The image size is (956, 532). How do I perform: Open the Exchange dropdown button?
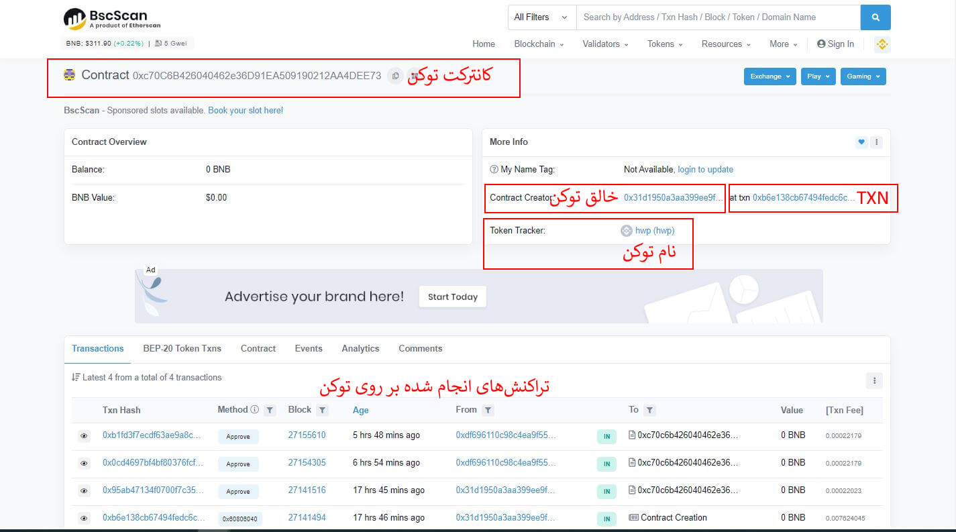(x=770, y=76)
